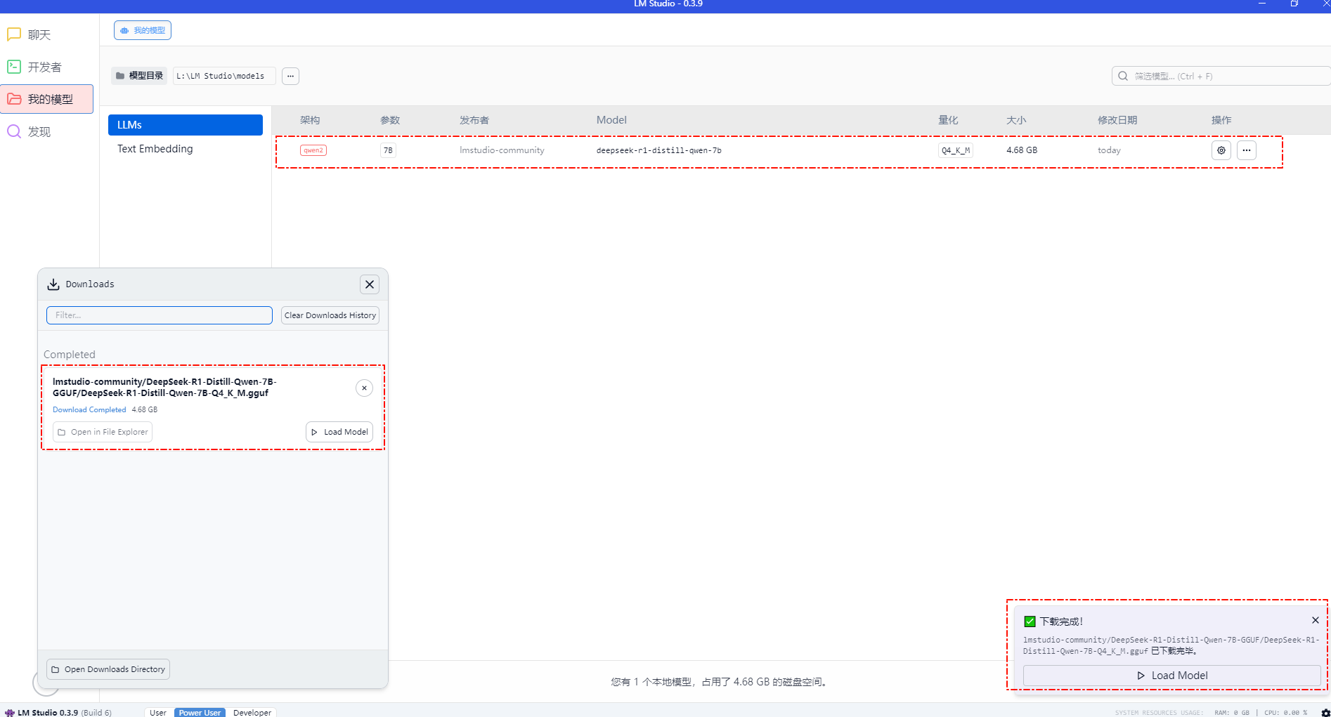Switch to Power User mode
This screenshot has width=1331, height=717.
[x=200, y=712]
